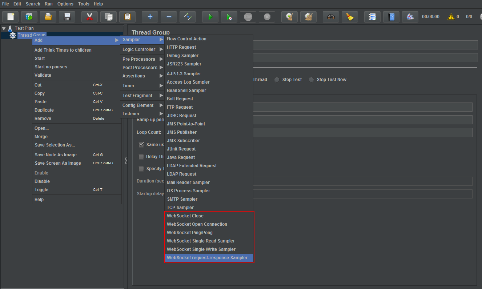Image resolution: width=482 pixels, height=289 pixels.
Task: Choose Add Think Times to children
Action: 77,50
